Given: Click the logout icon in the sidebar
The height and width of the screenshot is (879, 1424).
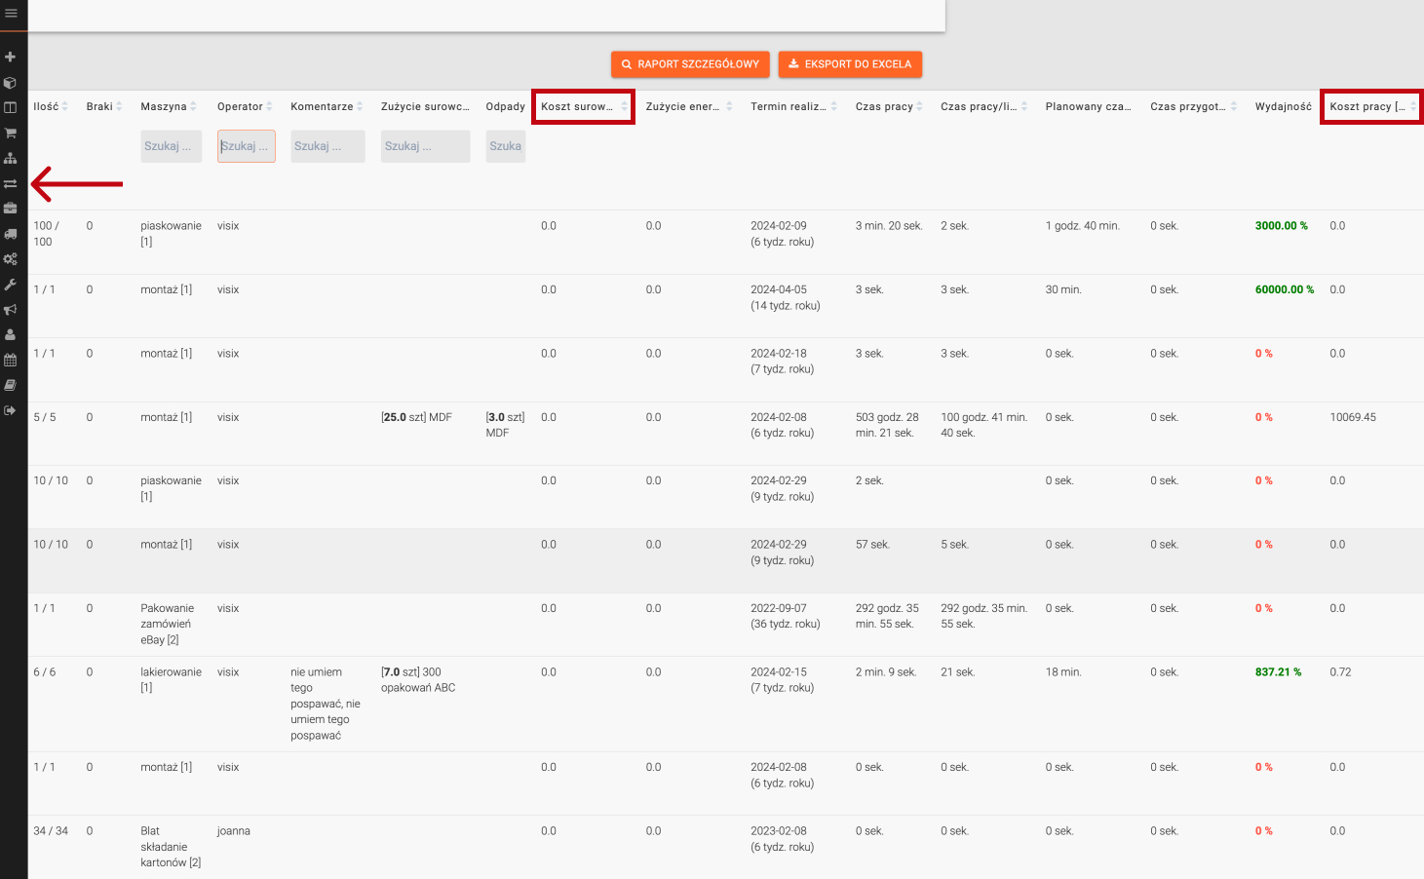Looking at the screenshot, I should 11,410.
